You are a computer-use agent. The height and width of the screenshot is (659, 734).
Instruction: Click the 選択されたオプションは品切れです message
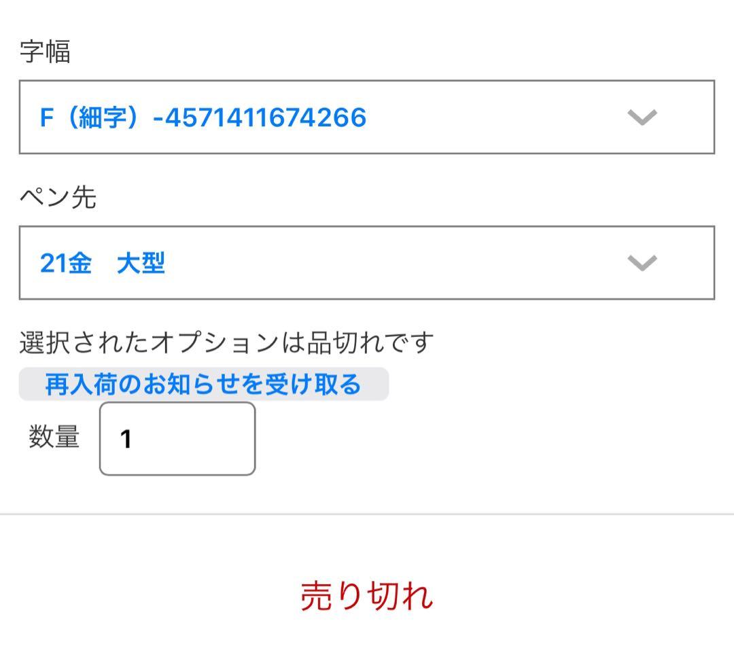(x=226, y=343)
